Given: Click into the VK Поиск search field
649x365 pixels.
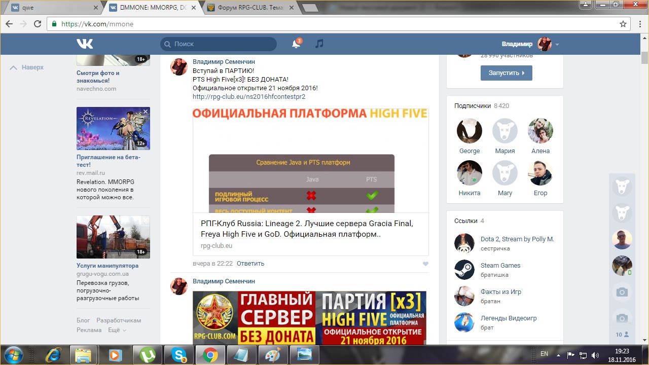Looking at the screenshot, I should (219, 44).
